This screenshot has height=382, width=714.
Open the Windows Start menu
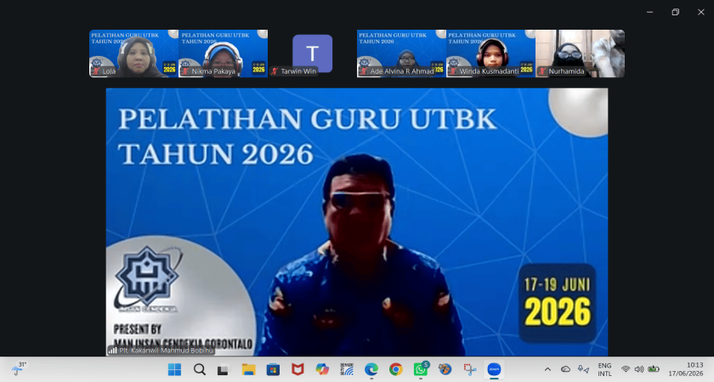[174, 369]
